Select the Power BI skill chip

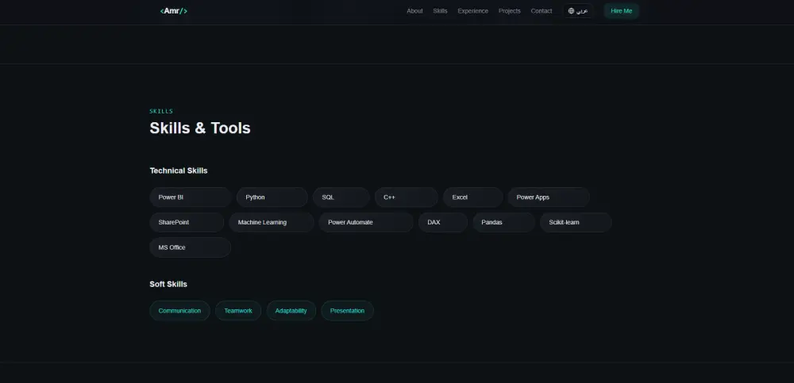191,197
